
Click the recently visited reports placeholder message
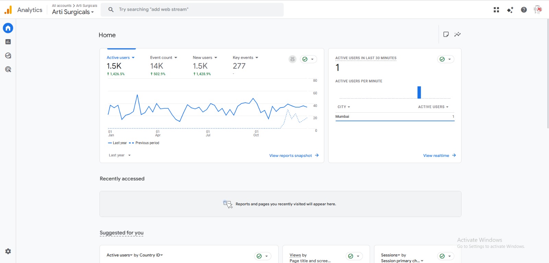286,204
